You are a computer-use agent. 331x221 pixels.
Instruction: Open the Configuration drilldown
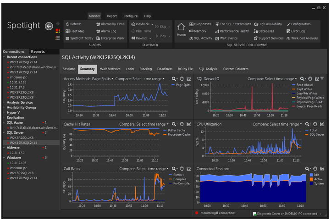[299, 24]
